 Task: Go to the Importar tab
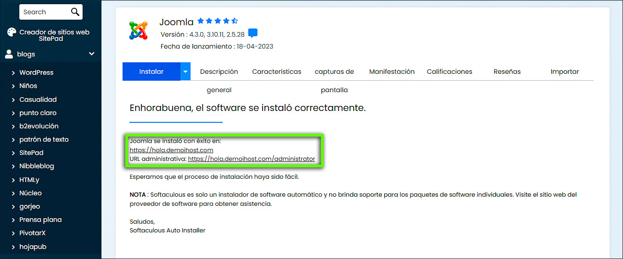565,72
